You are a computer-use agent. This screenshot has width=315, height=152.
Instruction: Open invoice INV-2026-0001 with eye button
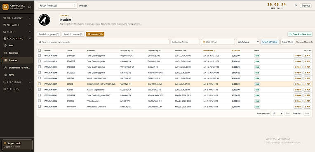point(298,107)
